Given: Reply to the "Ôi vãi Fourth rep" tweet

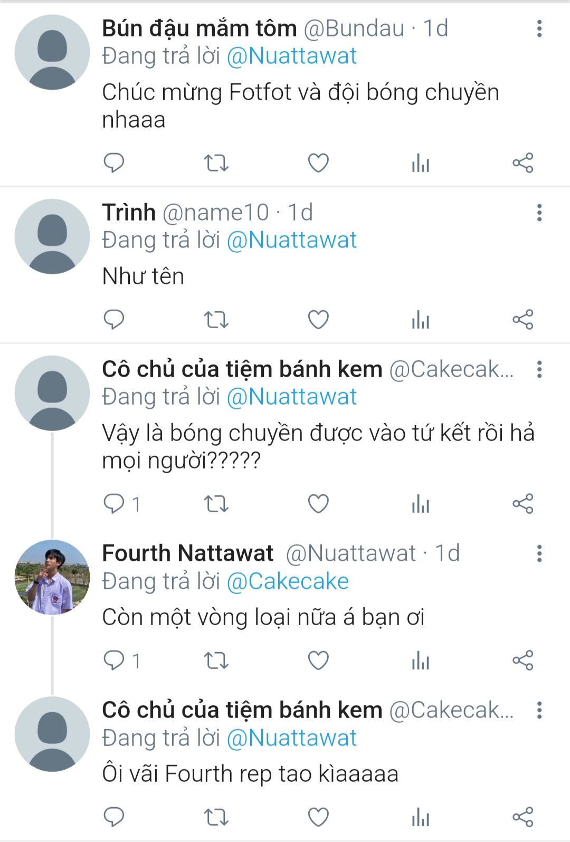Looking at the screenshot, I should (113, 817).
